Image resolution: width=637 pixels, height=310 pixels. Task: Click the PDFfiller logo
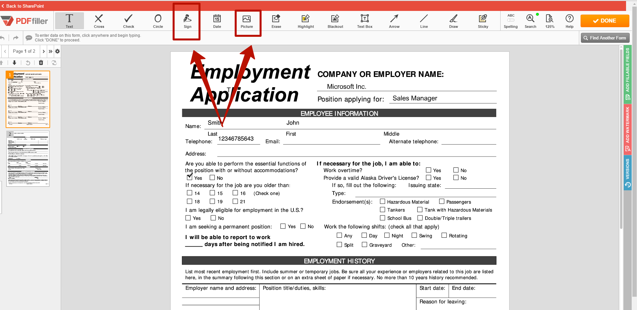tap(25, 21)
